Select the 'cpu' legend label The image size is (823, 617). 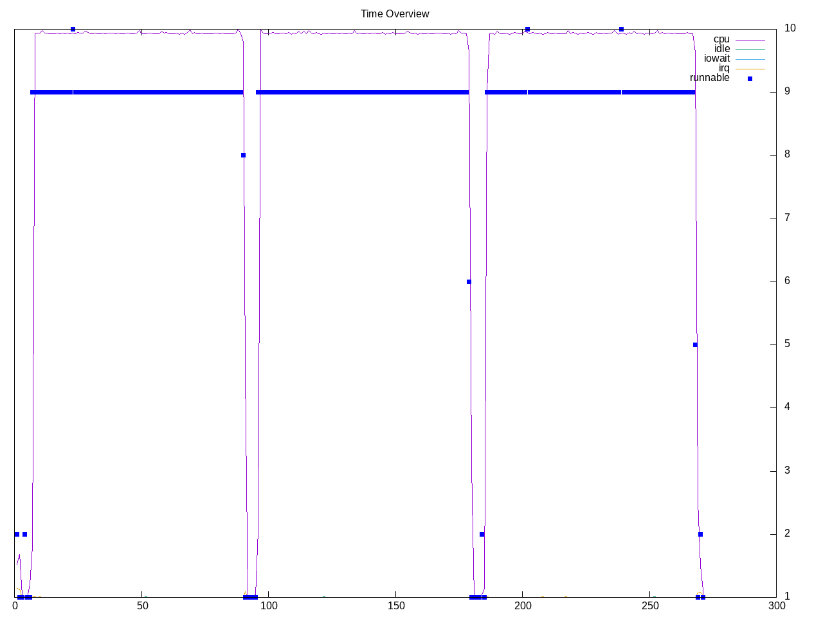[x=721, y=39]
